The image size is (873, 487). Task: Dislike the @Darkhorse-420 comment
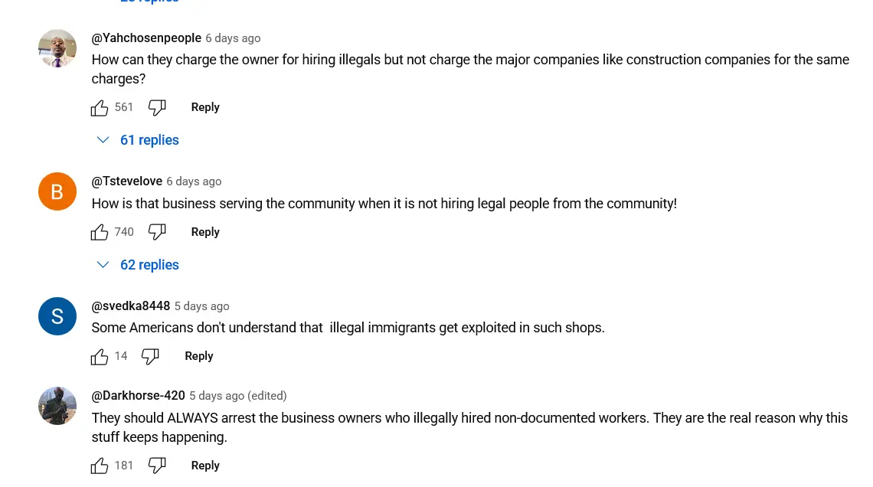pos(157,466)
